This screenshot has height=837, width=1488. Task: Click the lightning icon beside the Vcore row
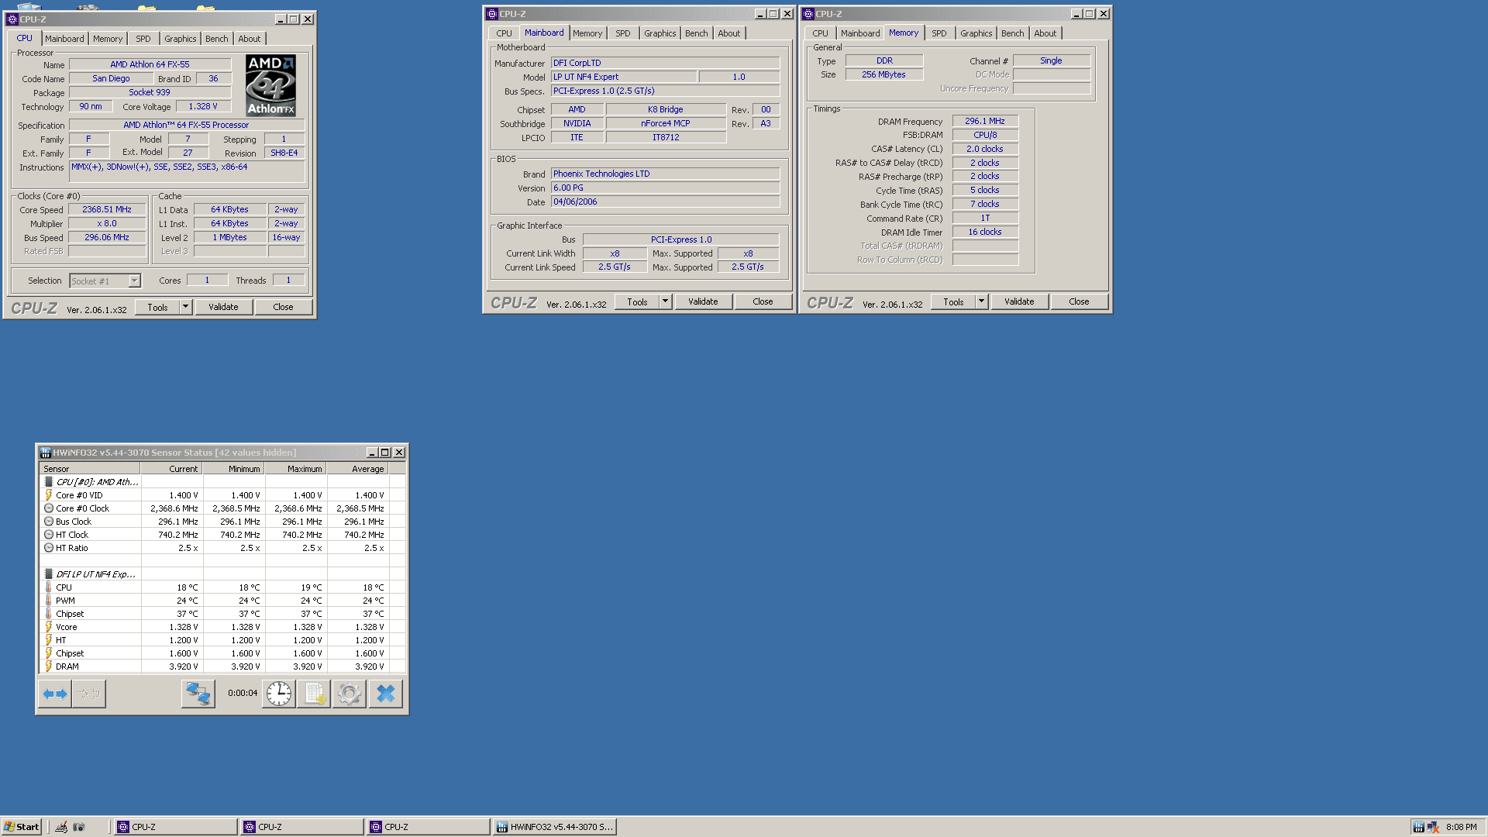pyautogui.click(x=49, y=627)
